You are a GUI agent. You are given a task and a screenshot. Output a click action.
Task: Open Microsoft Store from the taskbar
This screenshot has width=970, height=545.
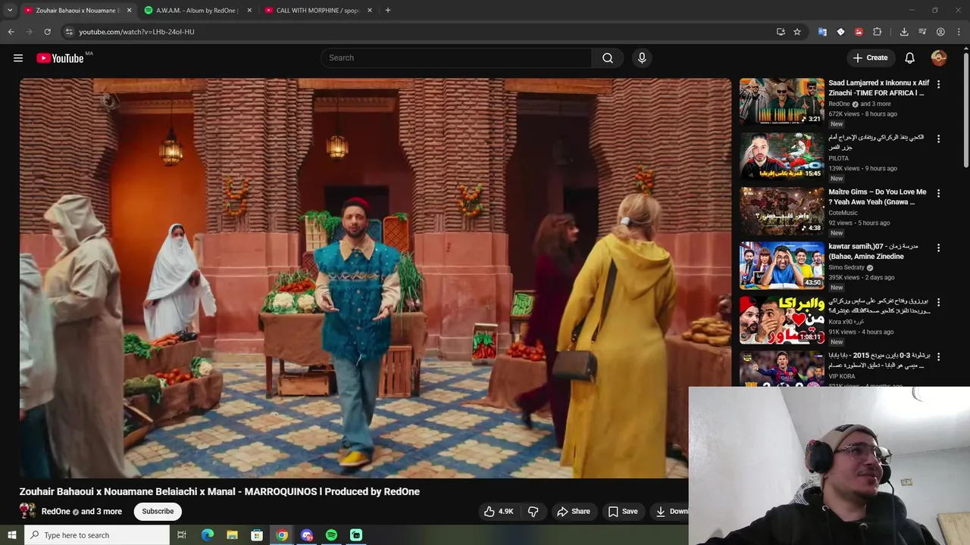[x=257, y=535]
